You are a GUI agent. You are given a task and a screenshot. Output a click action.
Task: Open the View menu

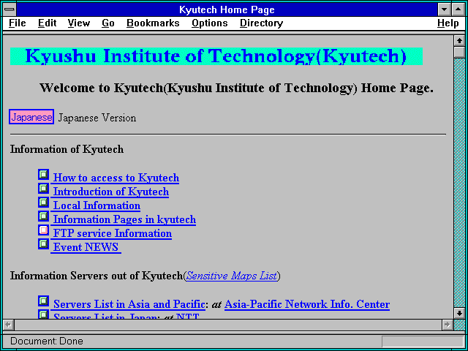tap(79, 23)
